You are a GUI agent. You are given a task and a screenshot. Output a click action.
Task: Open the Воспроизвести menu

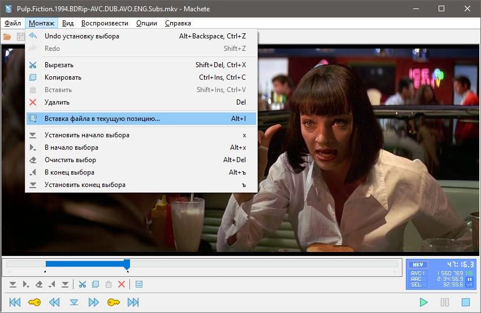click(105, 23)
